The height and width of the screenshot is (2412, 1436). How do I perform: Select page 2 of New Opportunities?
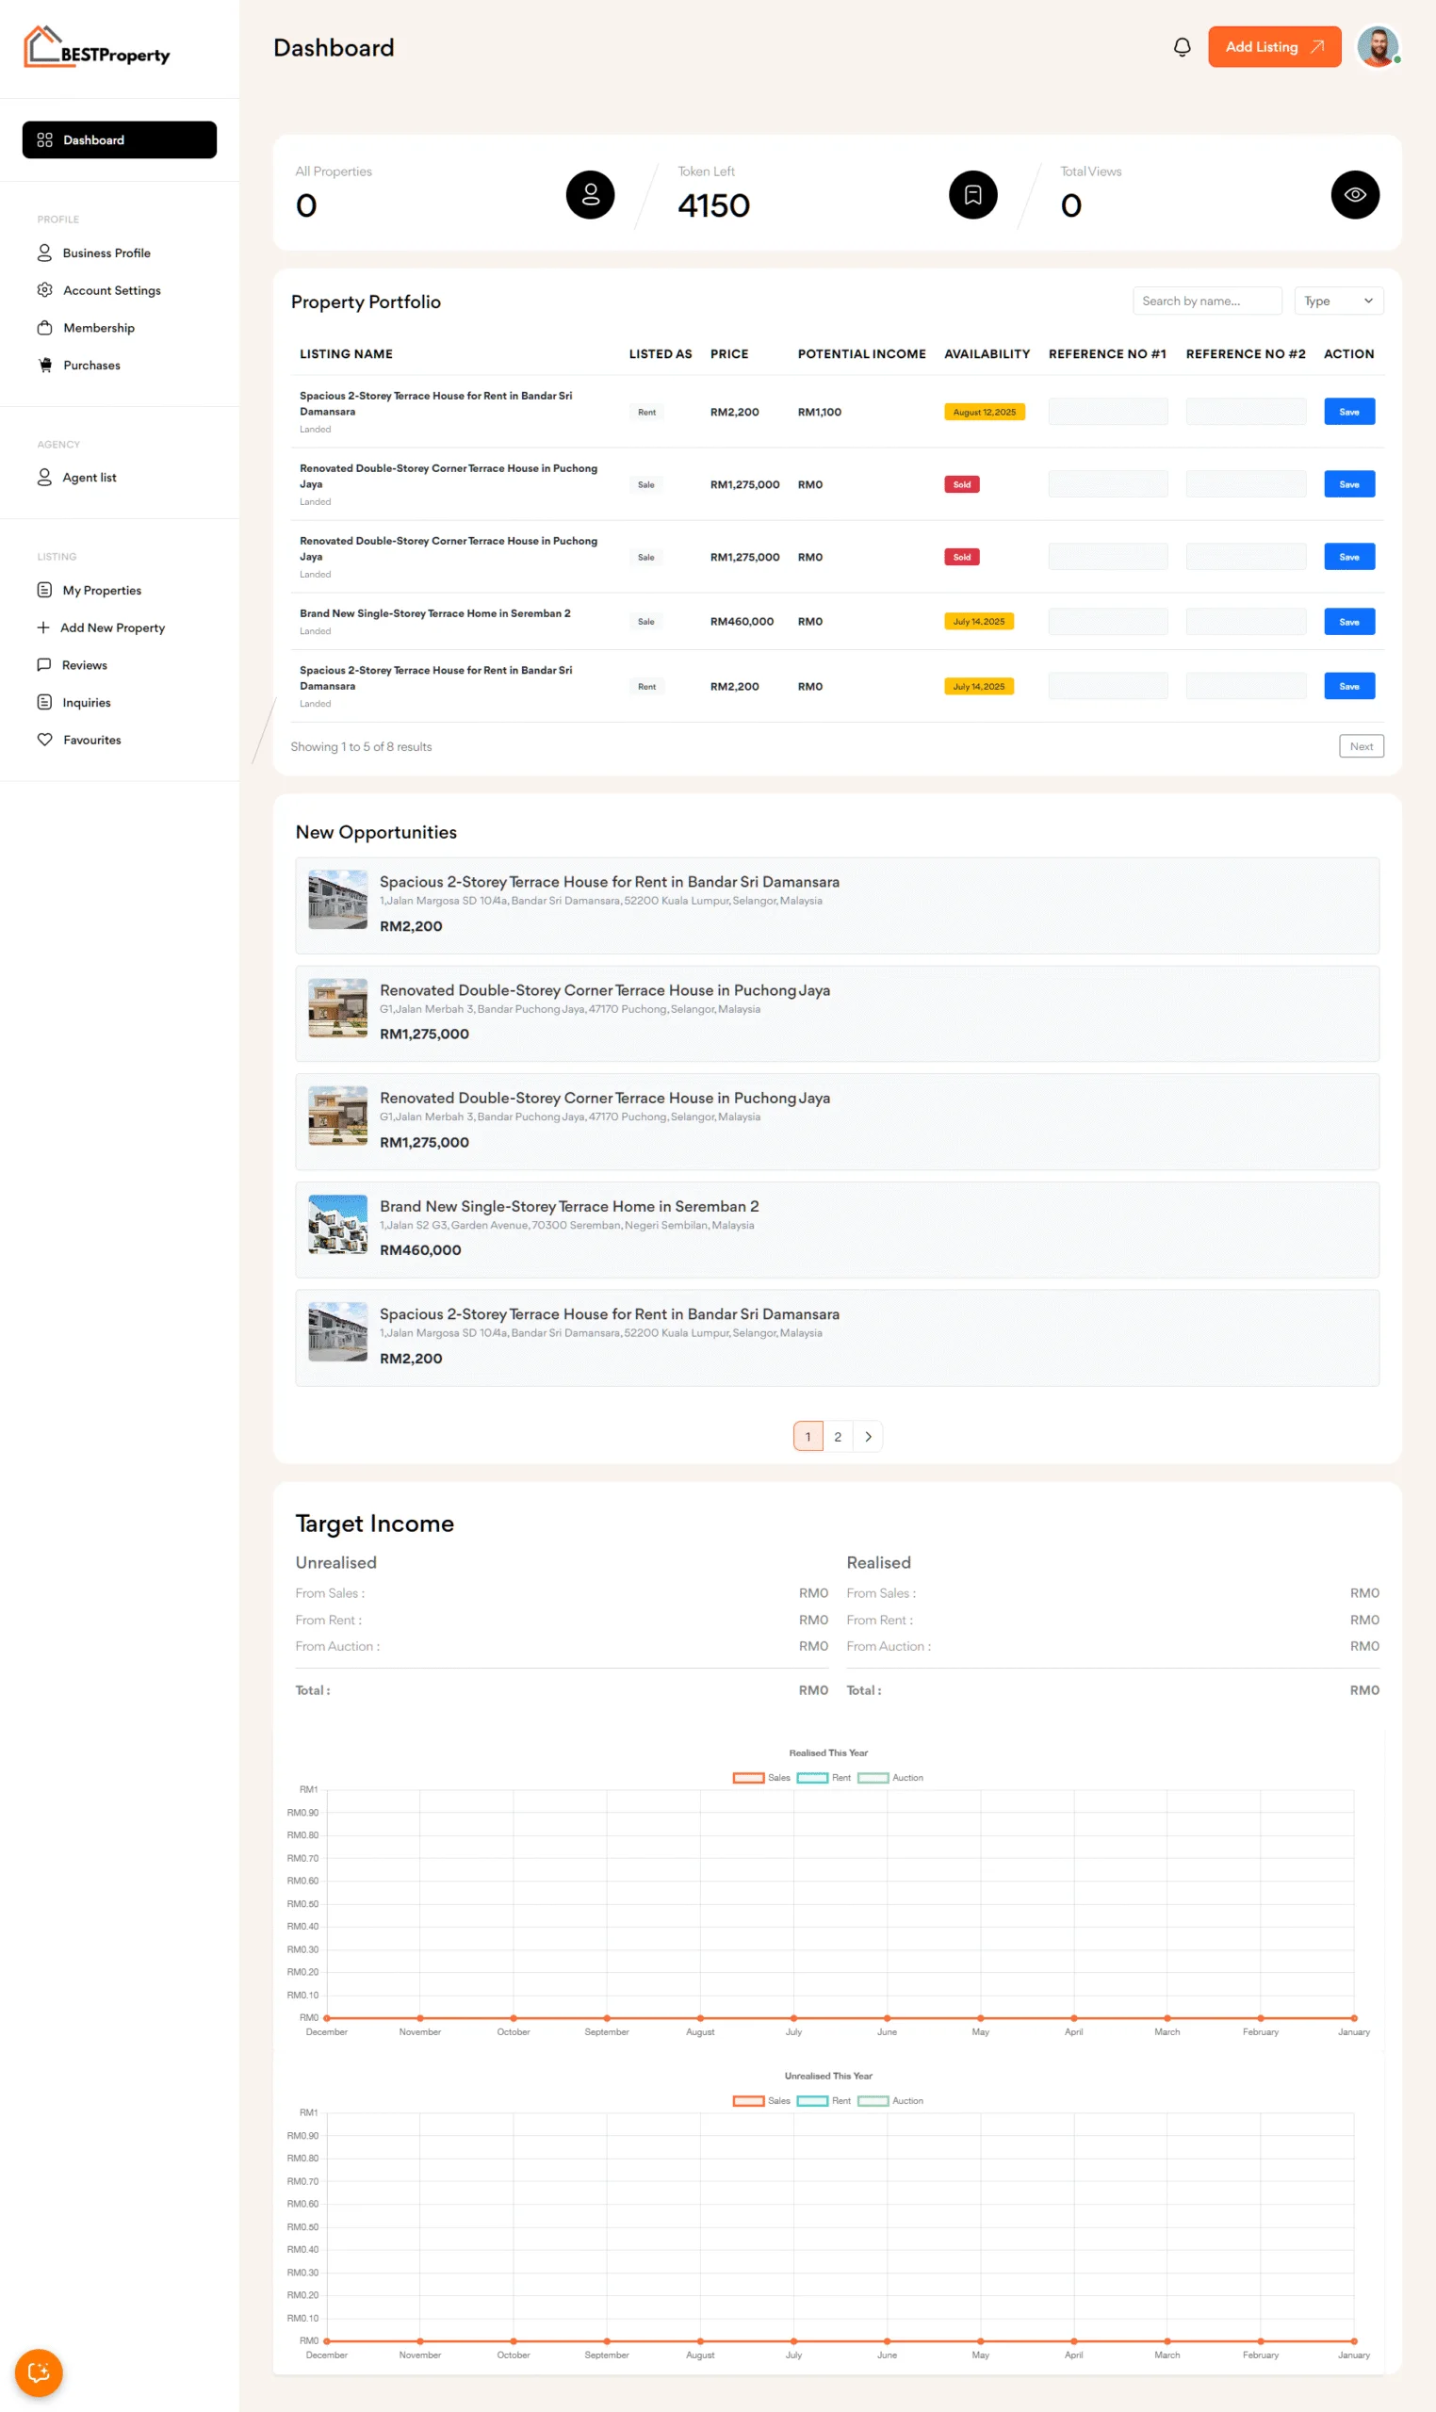838,1437
